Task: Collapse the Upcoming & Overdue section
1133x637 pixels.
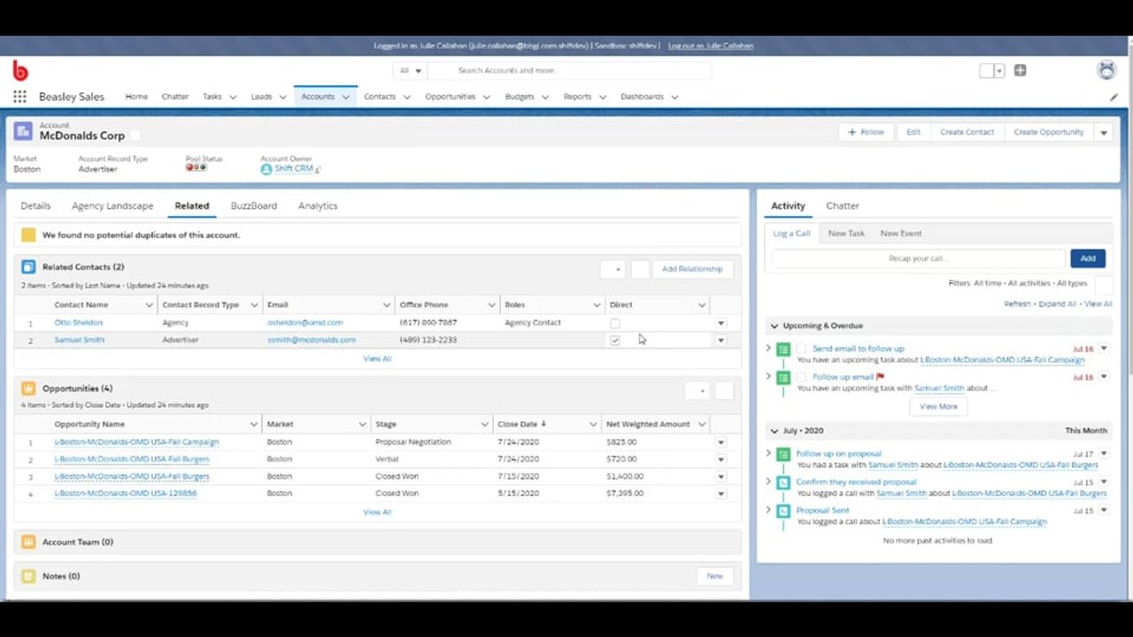Action: [x=774, y=326]
